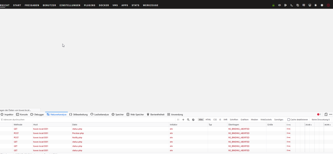Screen dimensions: 333x154
Task: Select the Preclear.php request row
Action: 166,133
